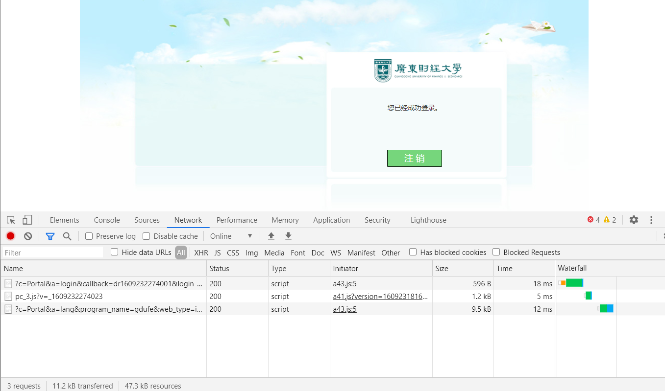Click the 9.5 kB size cell
Screen dimensions: 665x391
(463, 309)
